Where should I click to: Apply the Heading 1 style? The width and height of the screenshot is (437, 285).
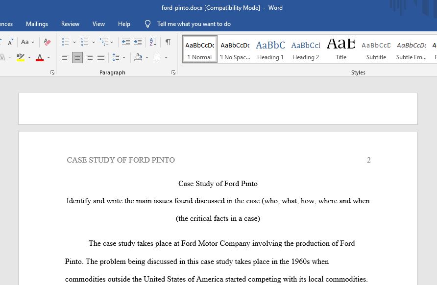(270, 49)
